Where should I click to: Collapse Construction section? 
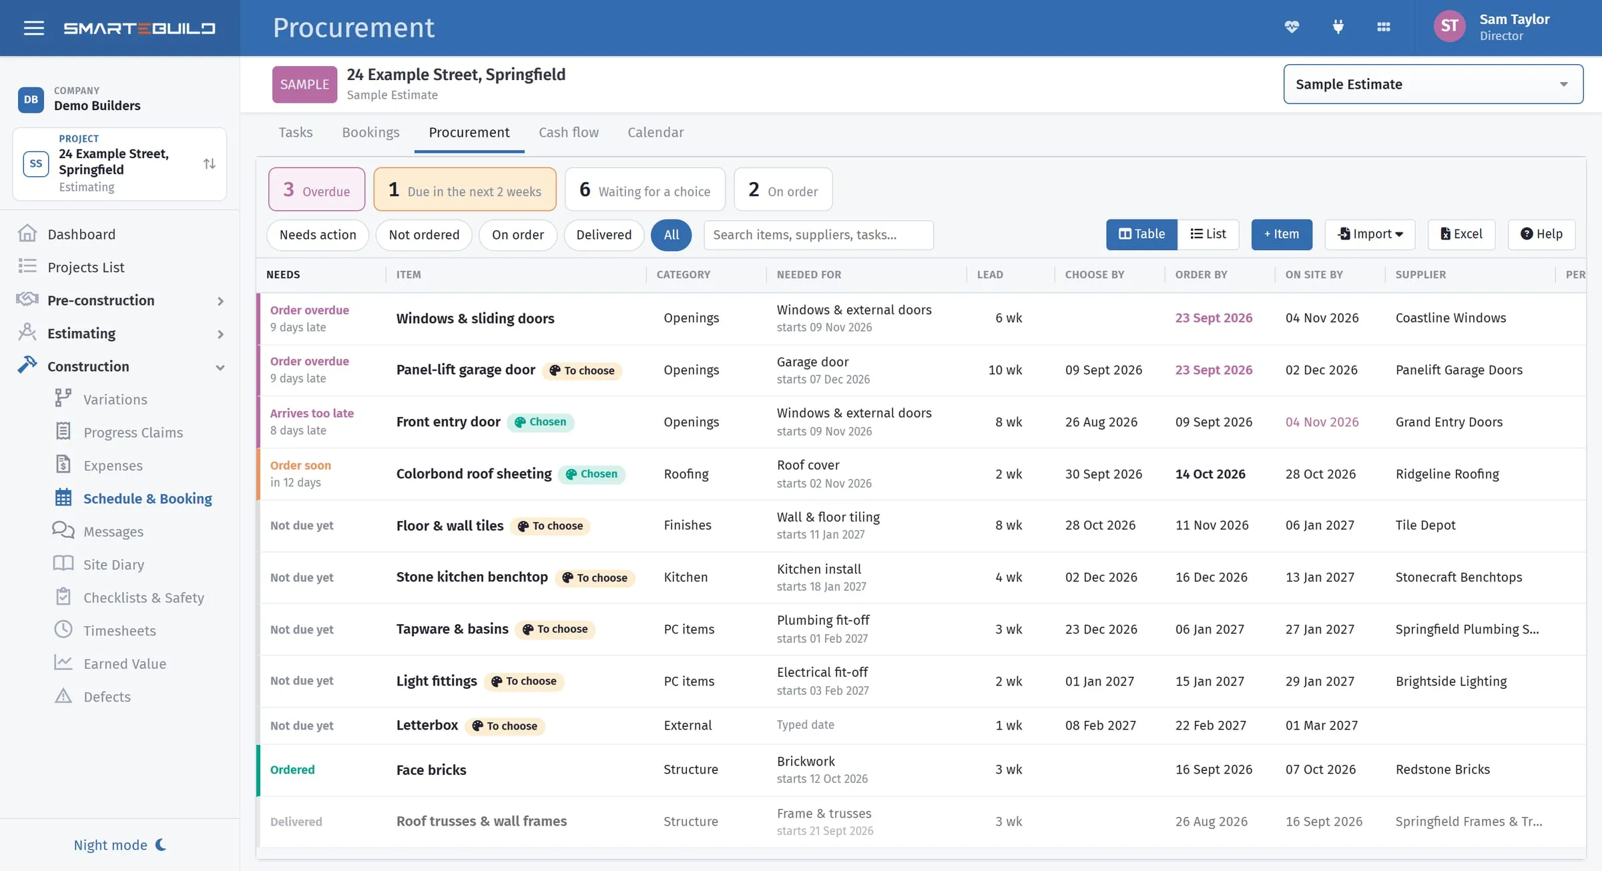[x=120, y=366]
